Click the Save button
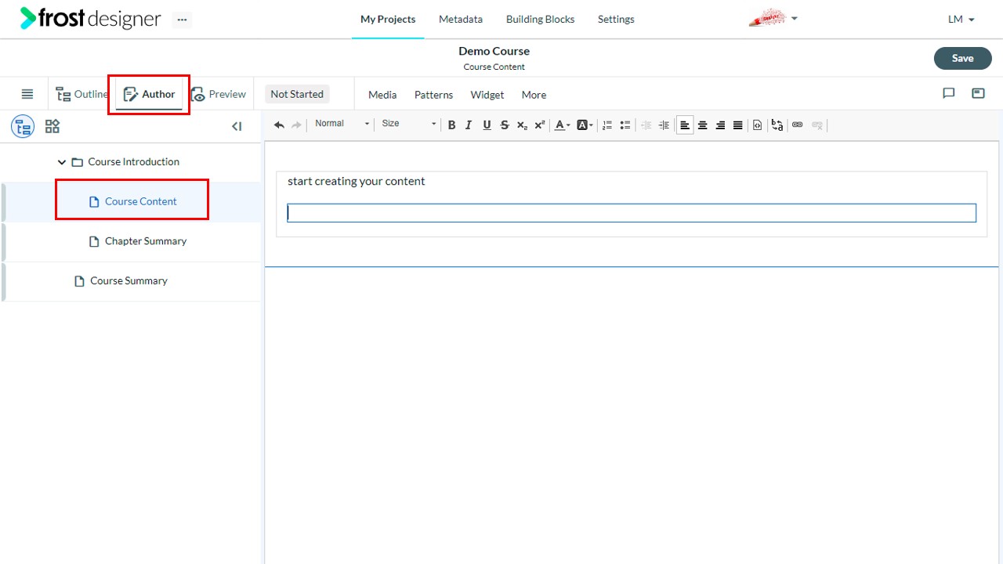This screenshot has height=564, width=1003. [962, 58]
